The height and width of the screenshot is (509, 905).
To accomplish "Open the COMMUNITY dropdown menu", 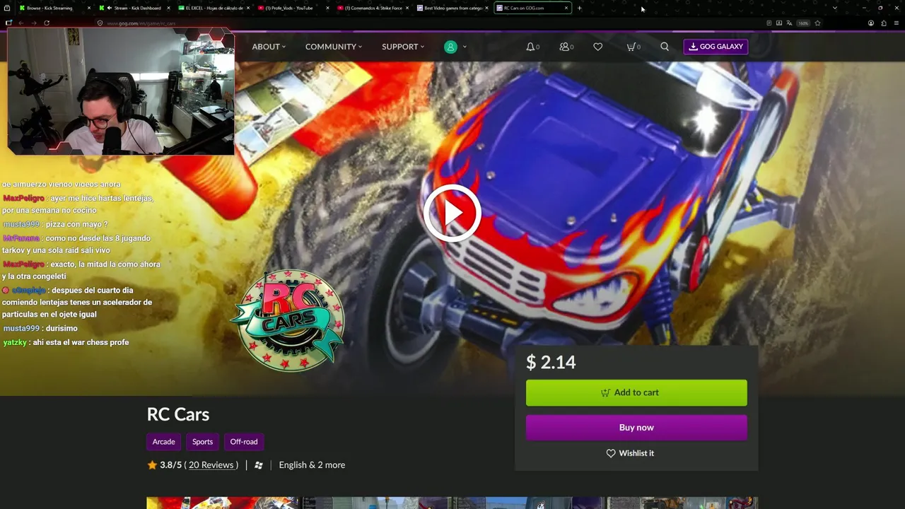I will click(334, 47).
